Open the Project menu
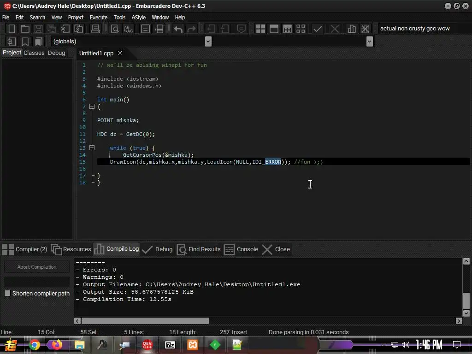Screen dimensions: 472x354 click(76, 17)
